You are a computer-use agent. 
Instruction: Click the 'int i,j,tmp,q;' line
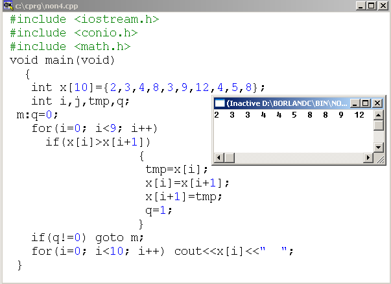80,101
